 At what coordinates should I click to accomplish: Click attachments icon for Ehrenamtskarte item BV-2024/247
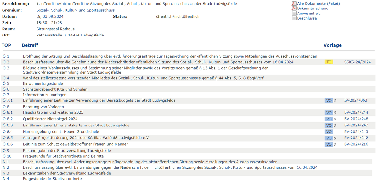point(335,125)
